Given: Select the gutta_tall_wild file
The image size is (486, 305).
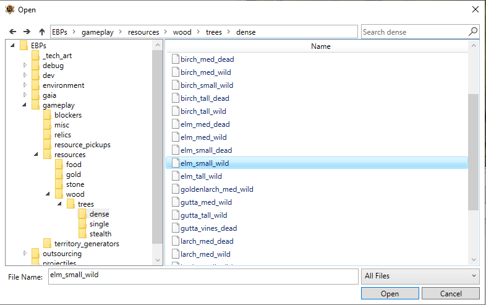Looking at the screenshot, I should 204,215.
